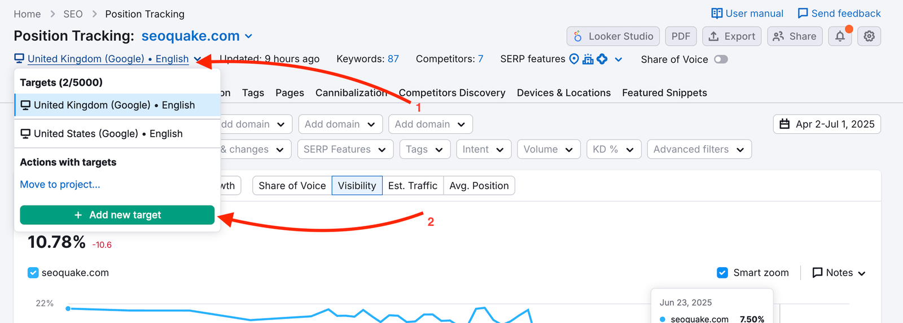Open the Cannibalization tab
Image resolution: width=903 pixels, height=323 pixels.
coord(351,93)
